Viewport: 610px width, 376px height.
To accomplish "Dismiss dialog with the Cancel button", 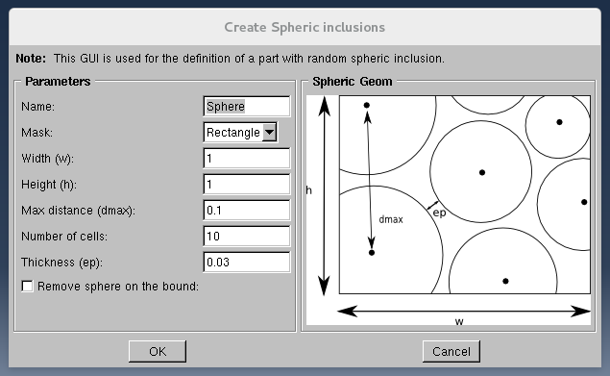I will coord(451,351).
